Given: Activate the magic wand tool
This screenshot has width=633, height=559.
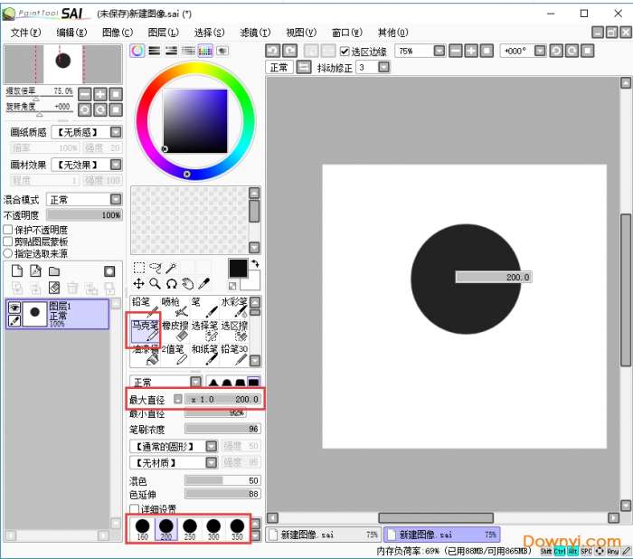Looking at the screenshot, I should (x=171, y=268).
